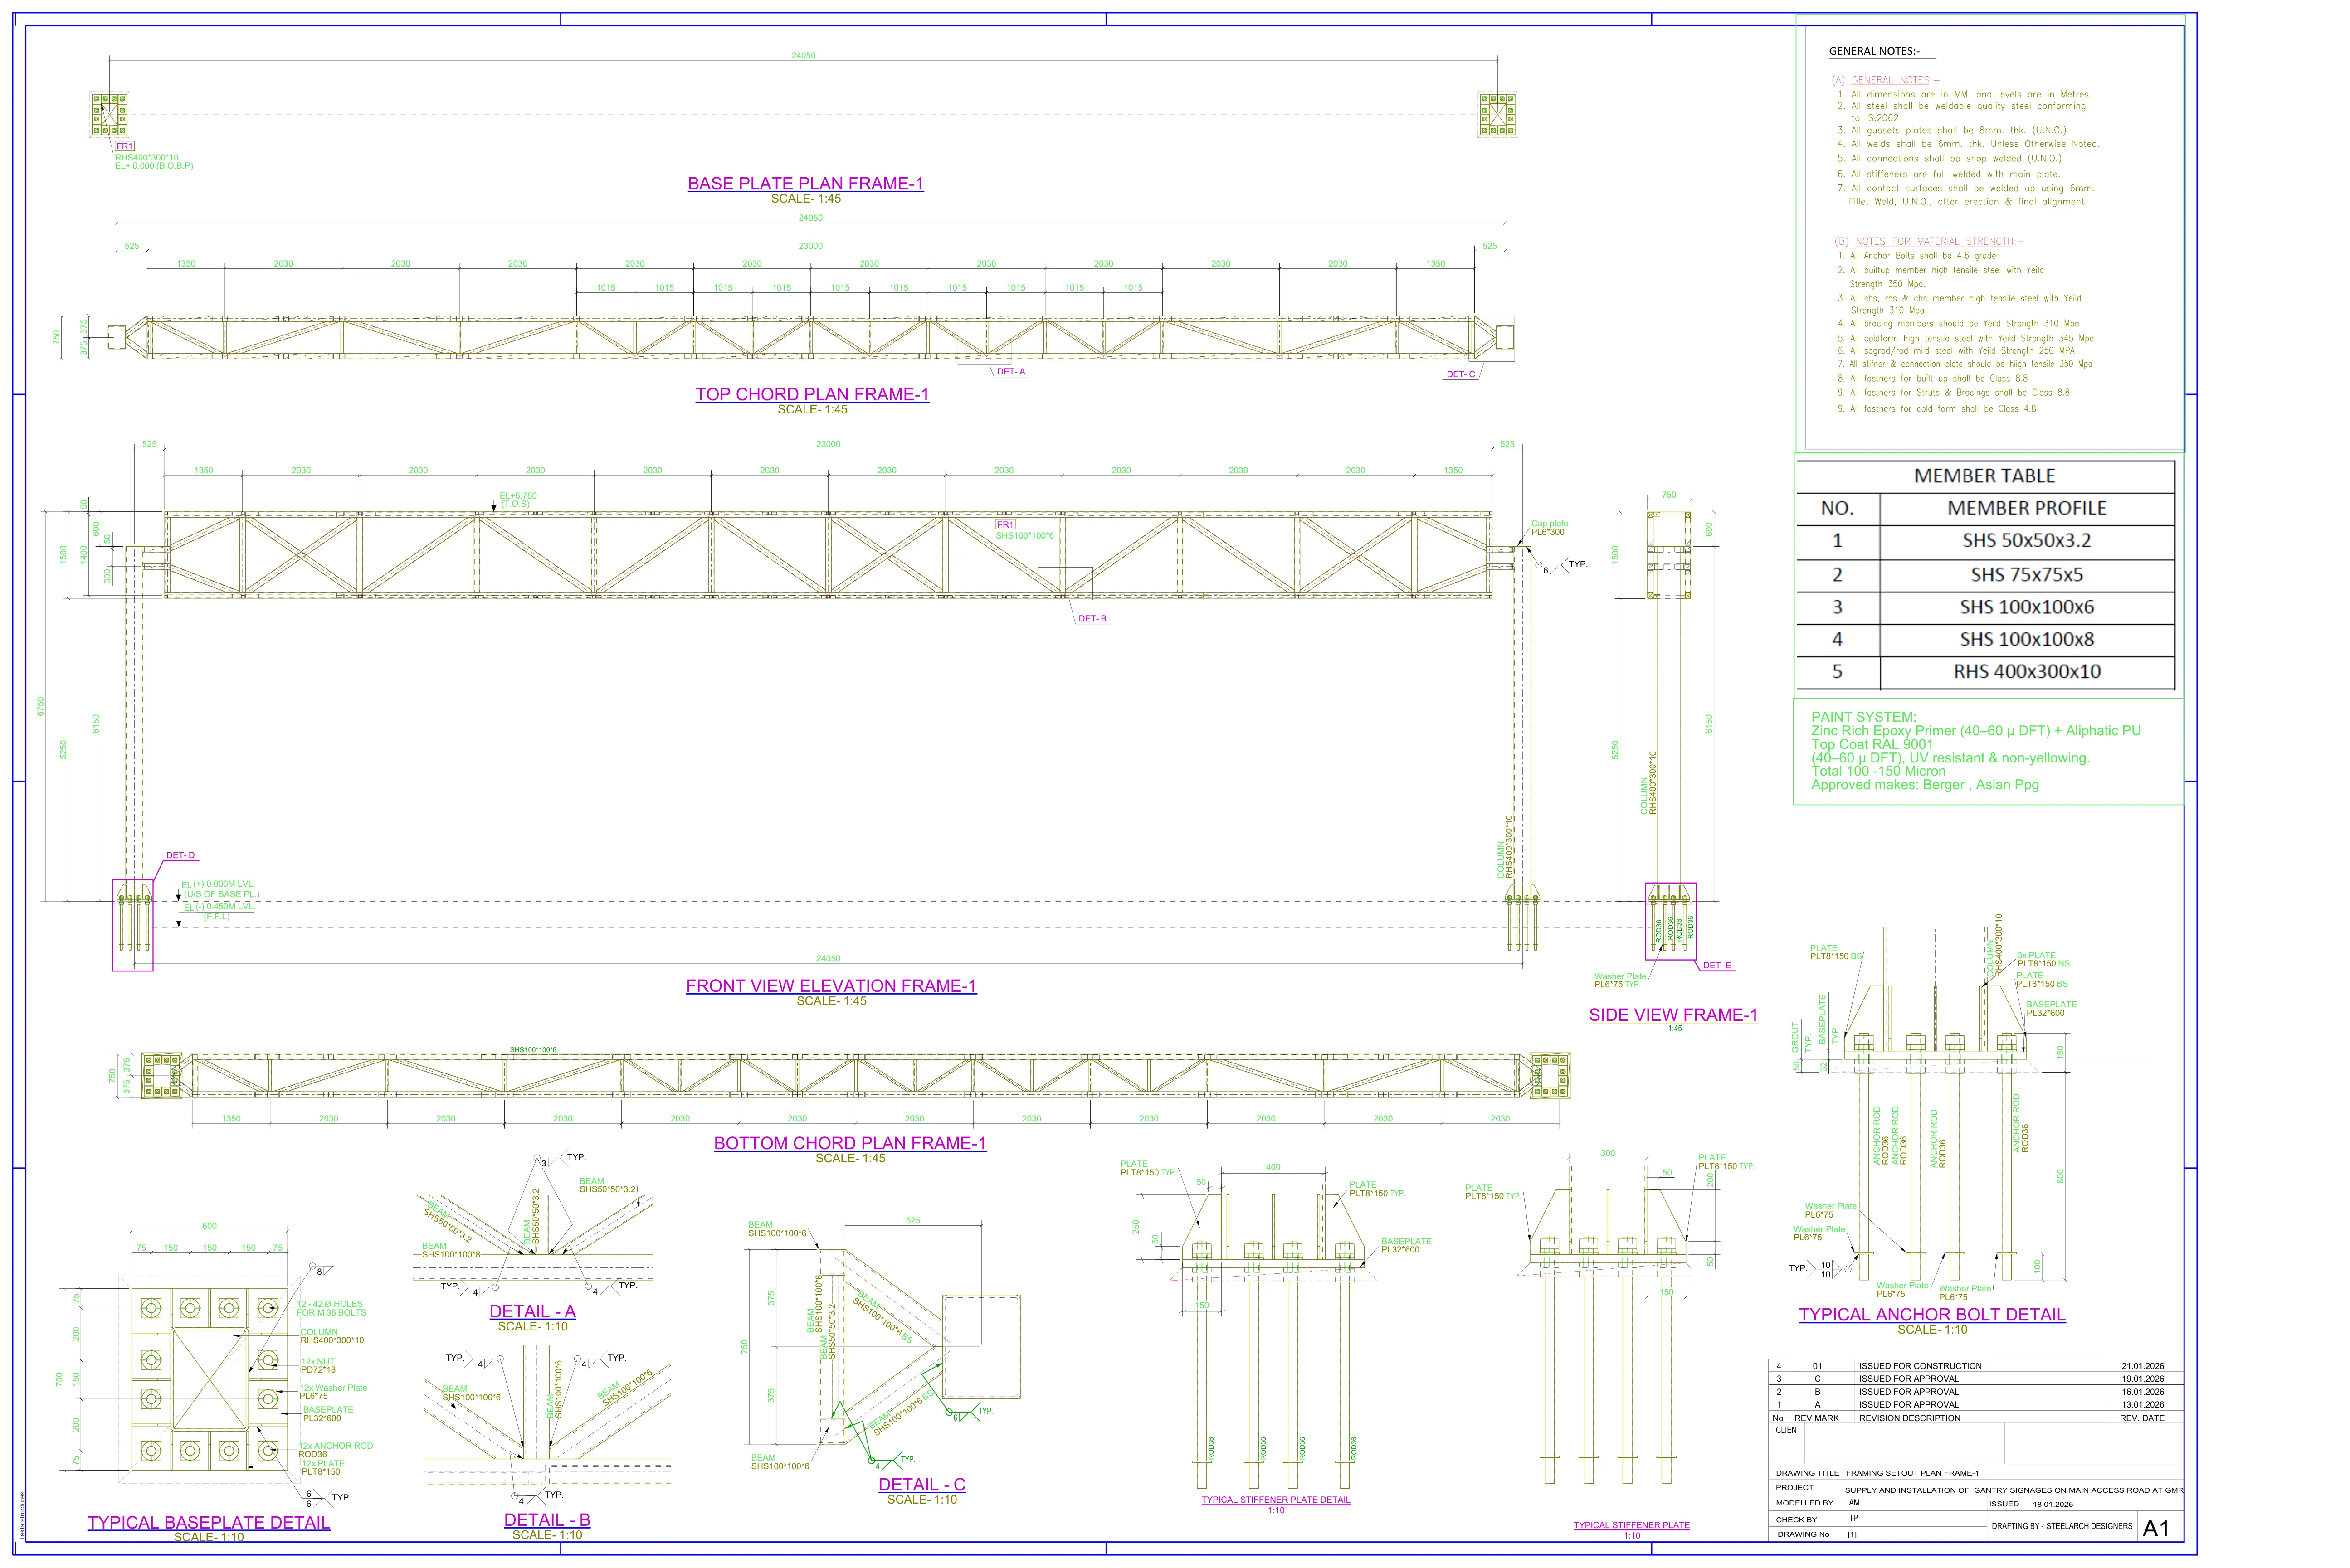Select the 'DRAWING No' label
This screenshot has width=2350, height=1568.
[x=1803, y=1534]
